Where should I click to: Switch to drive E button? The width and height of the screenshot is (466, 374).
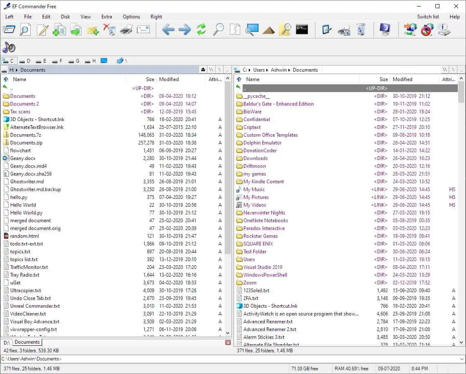pyautogui.click(x=41, y=61)
